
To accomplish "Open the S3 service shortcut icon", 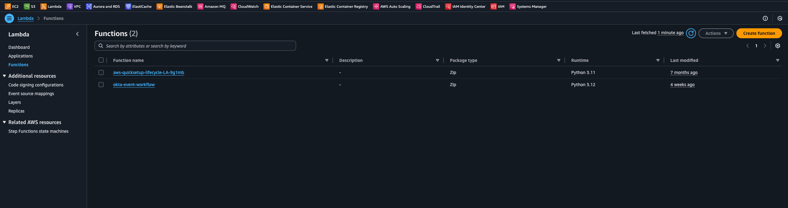I will click(x=27, y=7).
